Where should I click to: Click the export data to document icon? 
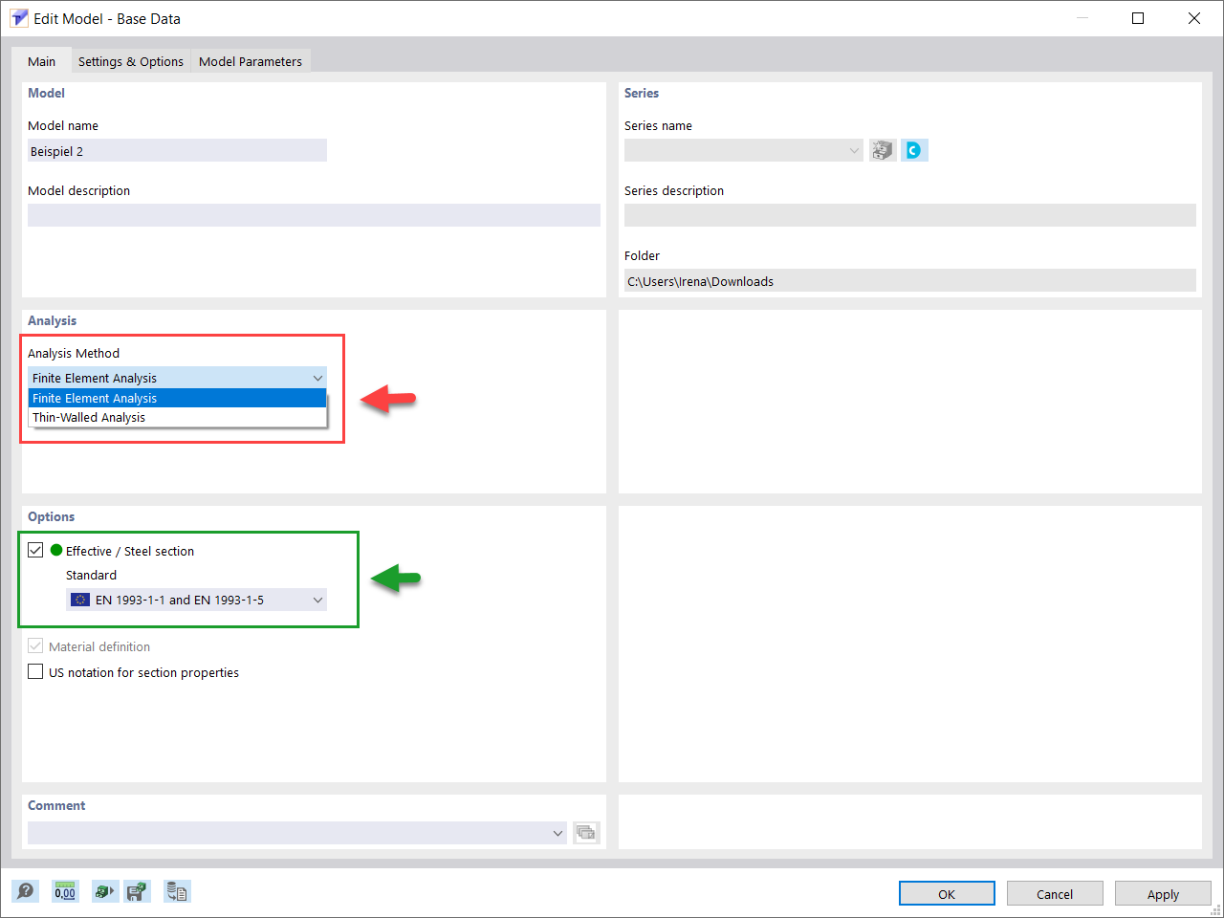177,890
